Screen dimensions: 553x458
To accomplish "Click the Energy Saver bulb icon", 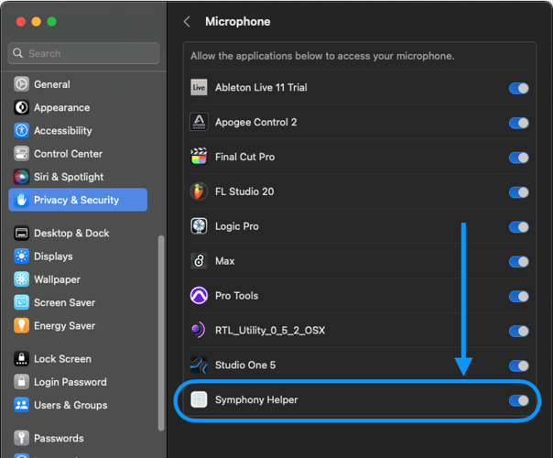I will [21, 326].
